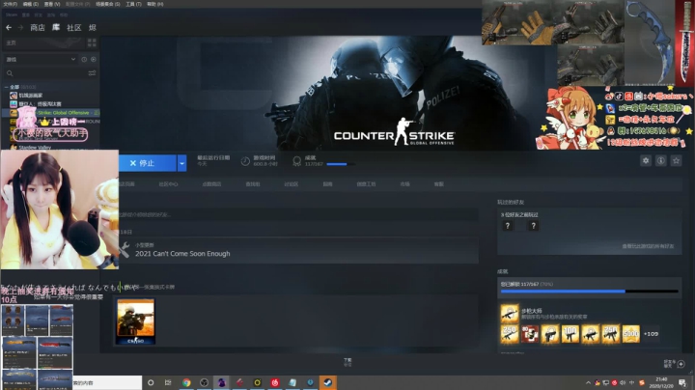Image resolution: width=695 pixels, height=390 pixels.
Task: Go back with the Steam back arrow
Action: point(9,27)
